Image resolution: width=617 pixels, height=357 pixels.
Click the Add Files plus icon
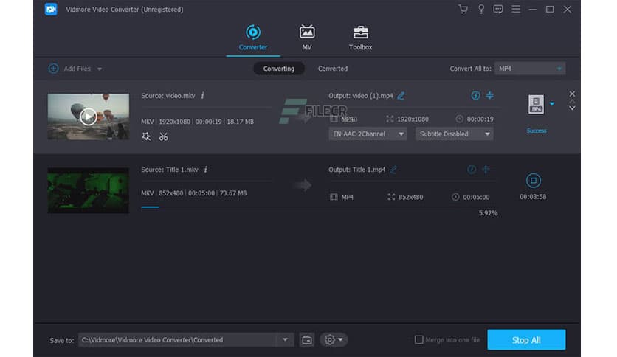(54, 69)
